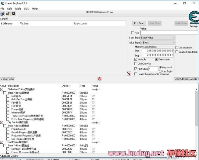Toggle the Executable checkbox
Image resolution: width=199 pixels, height=160 pixels.
157,59
